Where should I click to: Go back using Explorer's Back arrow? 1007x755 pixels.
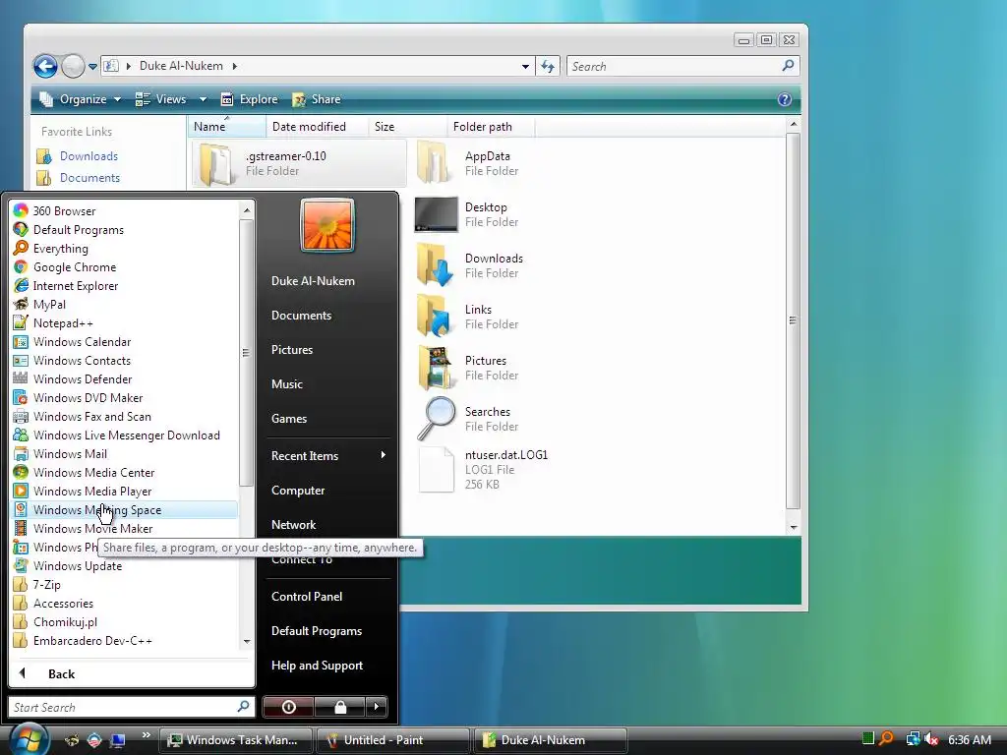click(x=45, y=66)
